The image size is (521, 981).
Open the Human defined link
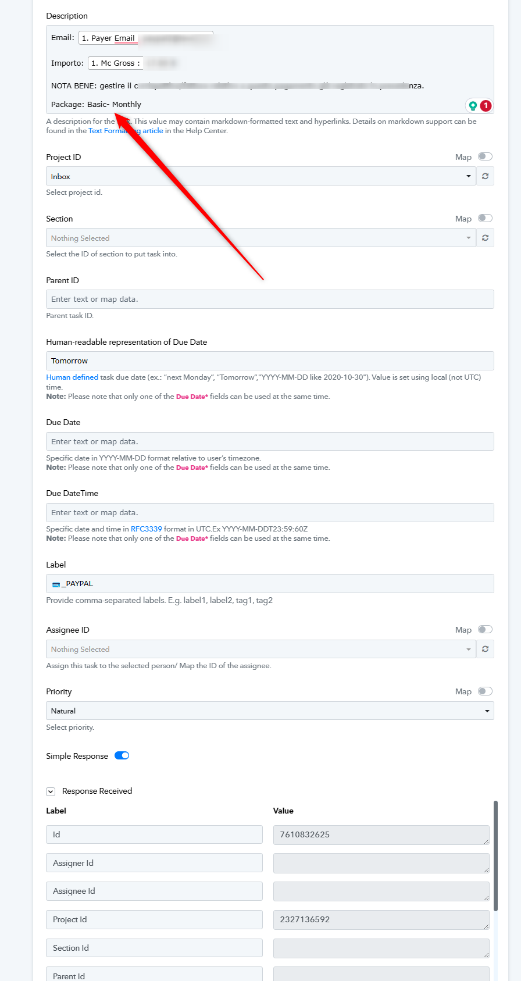[72, 377]
